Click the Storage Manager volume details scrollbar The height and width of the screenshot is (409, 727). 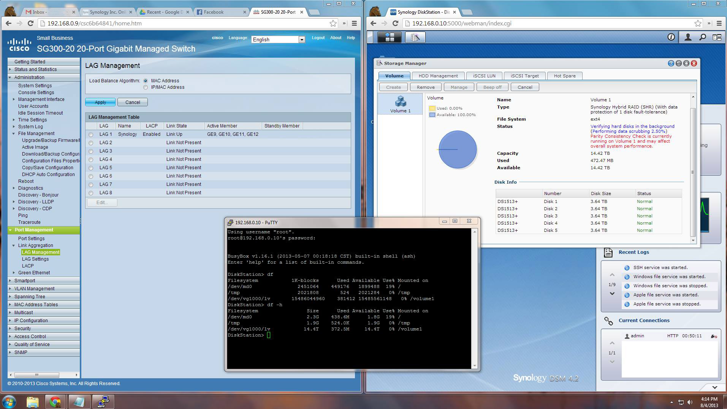click(x=693, y=168)
